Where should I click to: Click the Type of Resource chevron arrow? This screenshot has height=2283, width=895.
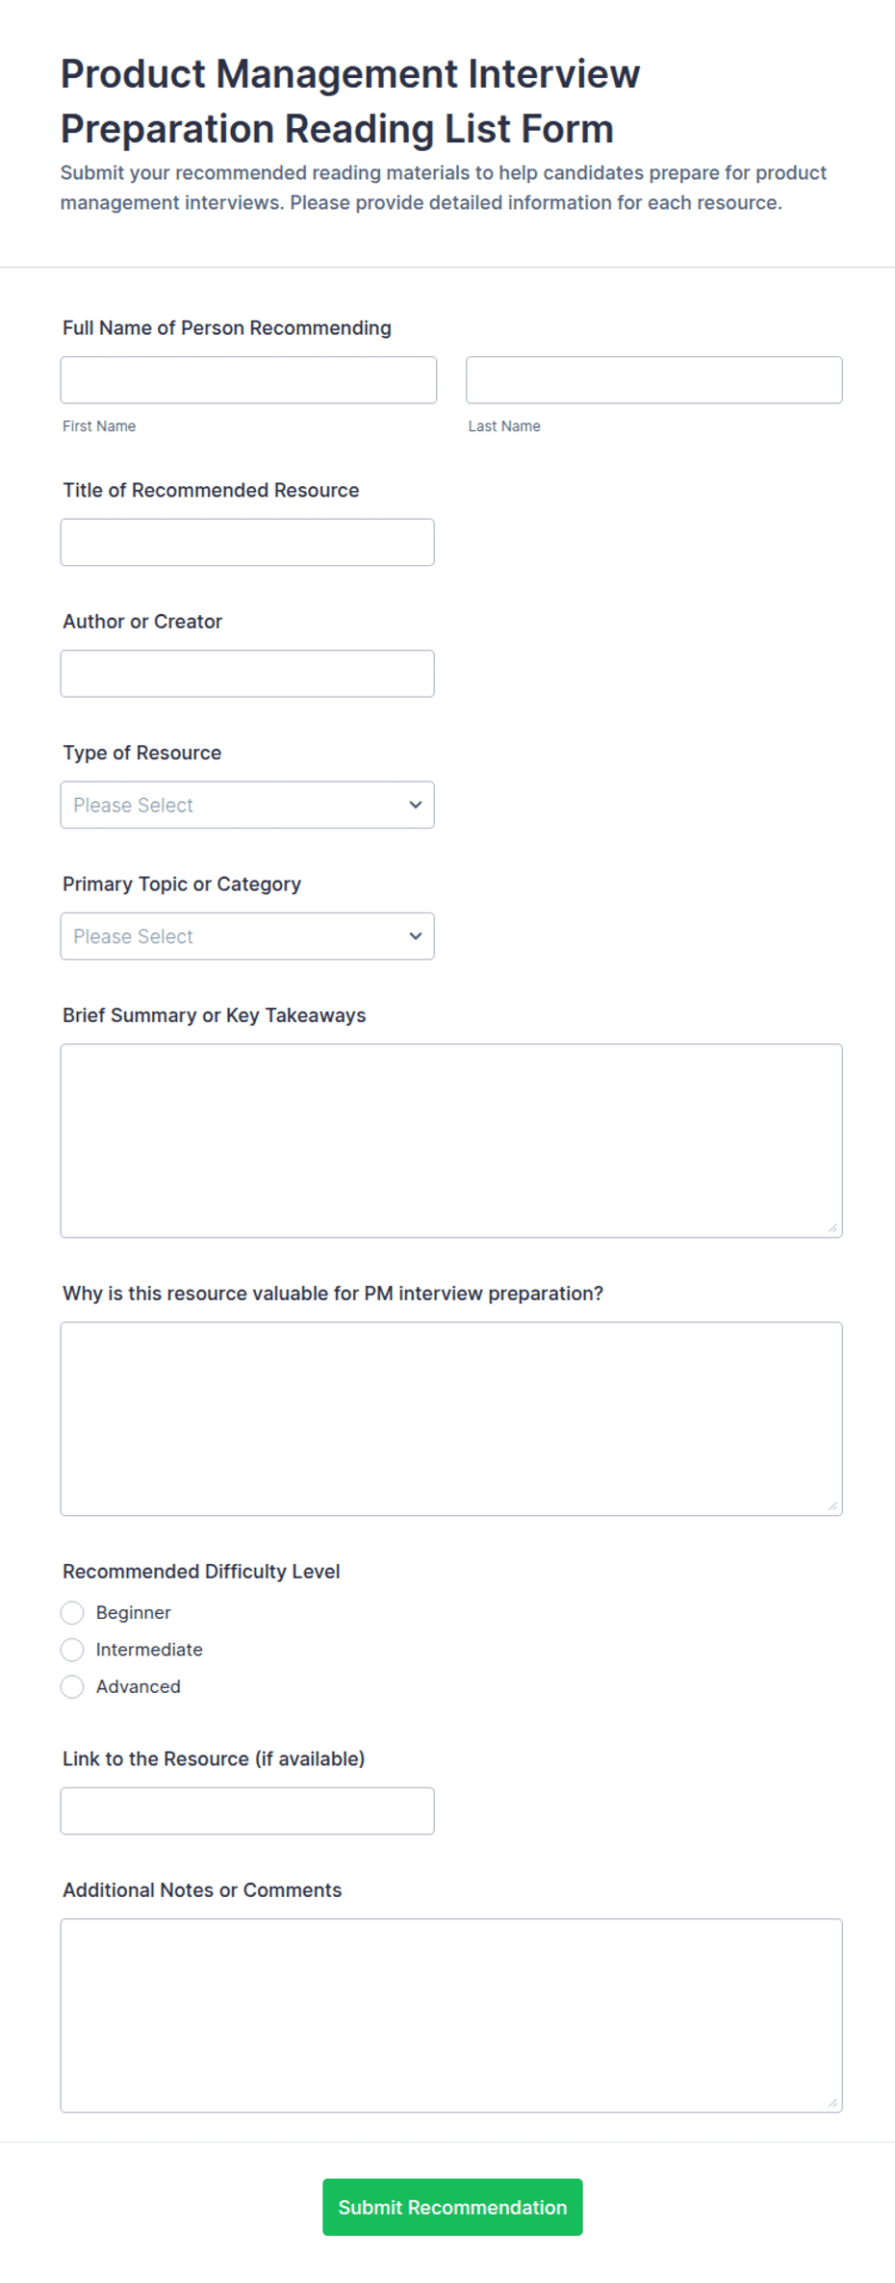(416, 805)
